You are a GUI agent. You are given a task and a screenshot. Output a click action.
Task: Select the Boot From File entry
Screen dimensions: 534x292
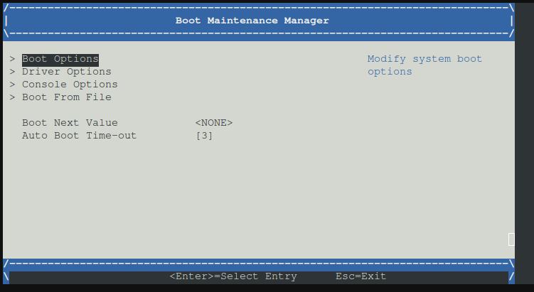(67, 97)
